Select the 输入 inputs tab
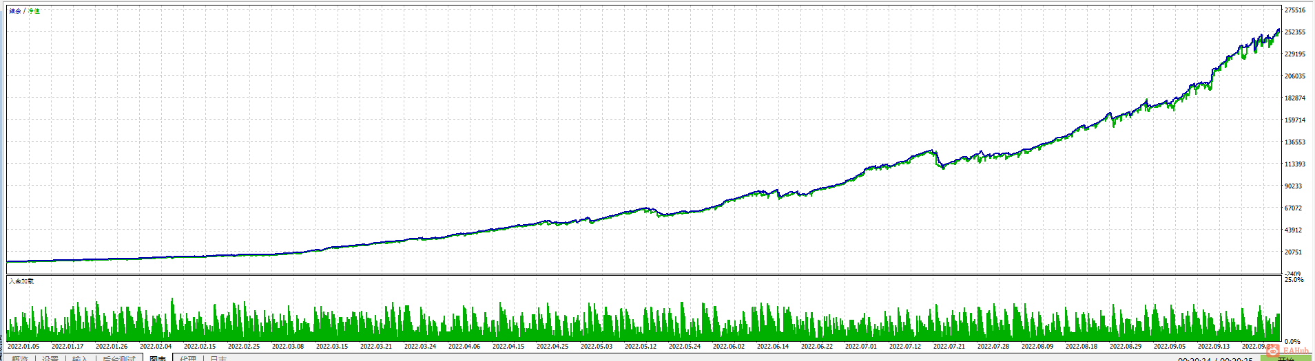 (80, 358)
